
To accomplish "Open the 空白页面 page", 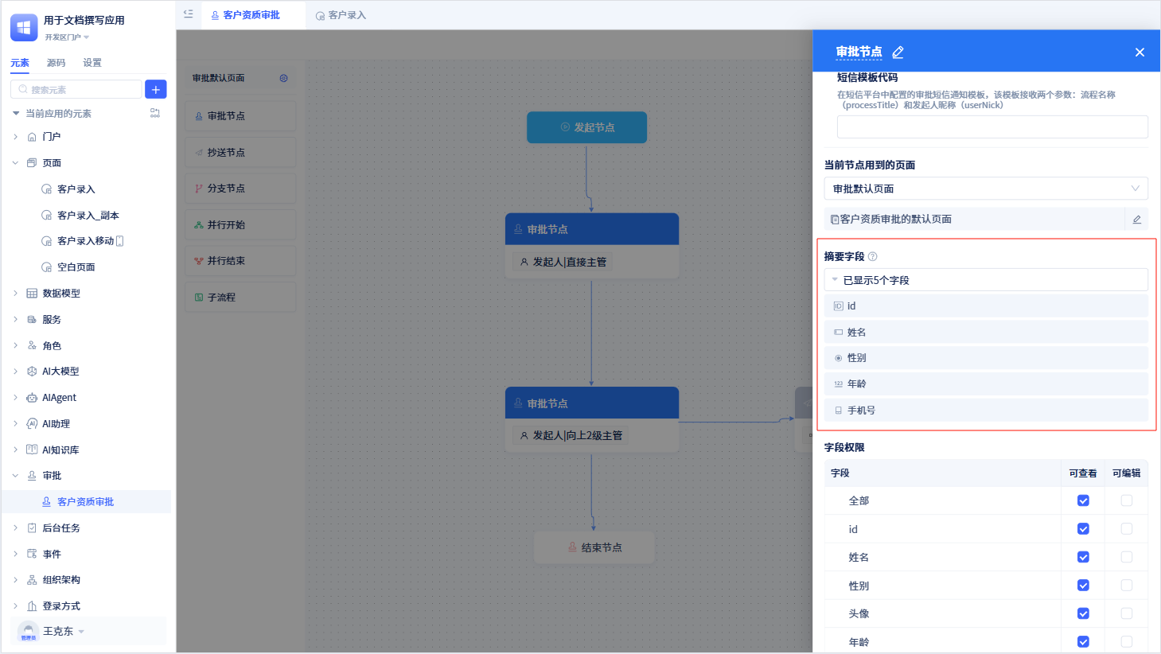I will (x=76, y=267).
